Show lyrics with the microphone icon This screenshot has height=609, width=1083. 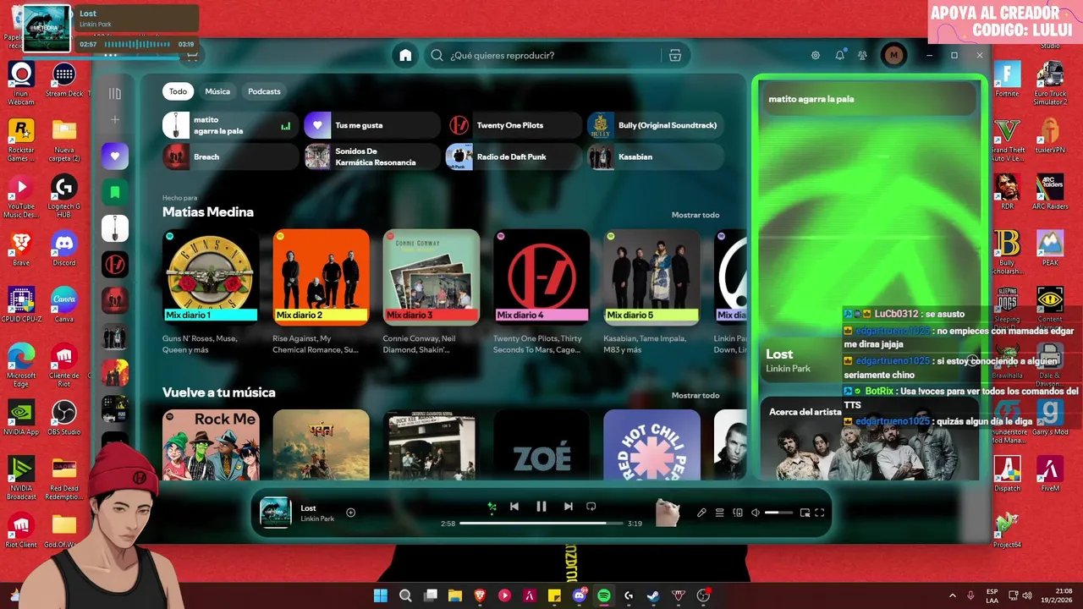701,513
